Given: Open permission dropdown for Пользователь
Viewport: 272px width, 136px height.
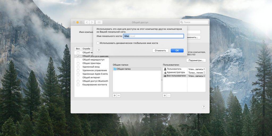Looking at the screenshot, I should pyautogui.click(x=197, y=69).
